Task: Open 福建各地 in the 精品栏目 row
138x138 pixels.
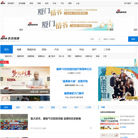Action: pos(78,56)
